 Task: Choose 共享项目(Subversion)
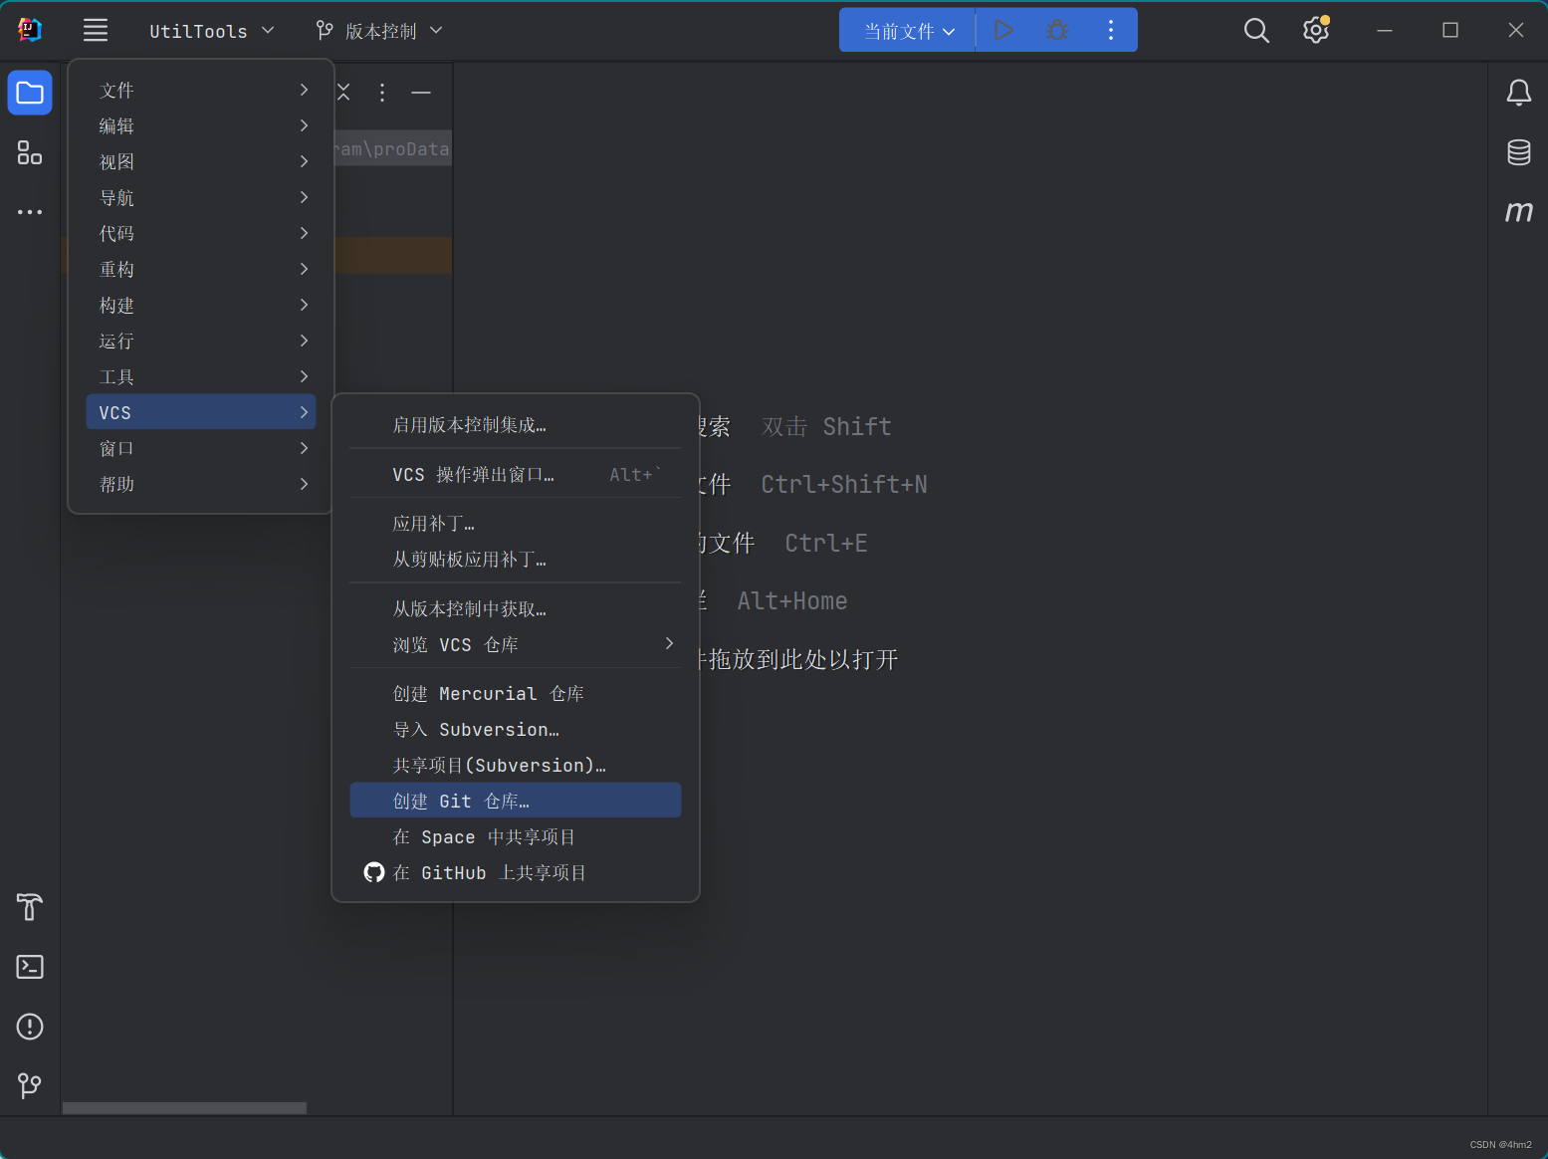tap(516, 765)
